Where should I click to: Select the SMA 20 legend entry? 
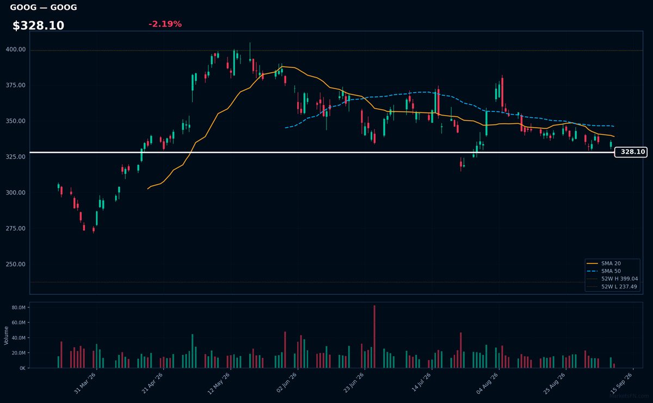[611, 263]
